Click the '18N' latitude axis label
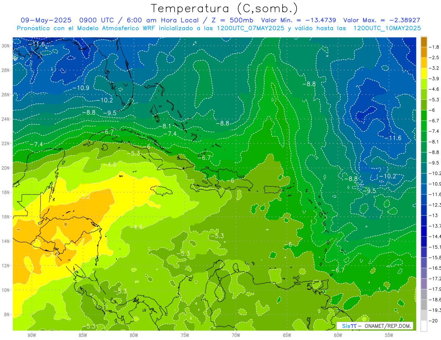Screen dimensions: 441x340 coord(6,192)
